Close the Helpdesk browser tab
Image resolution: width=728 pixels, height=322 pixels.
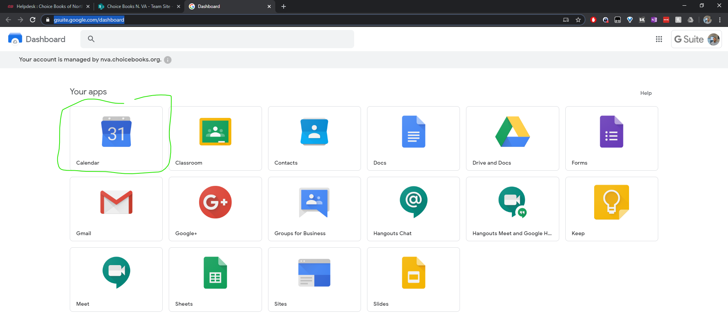pyautogui.click(x=88, y=6)
